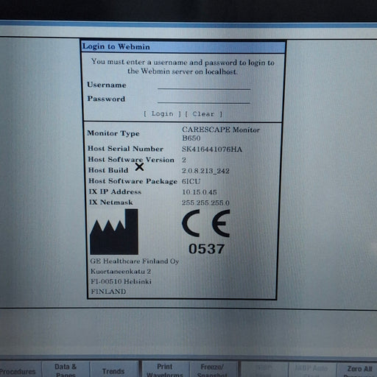Click the GE Healthcare Finland Oy text

pos(135,261)
